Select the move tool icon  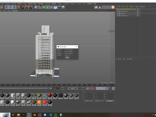pos(1,7)
